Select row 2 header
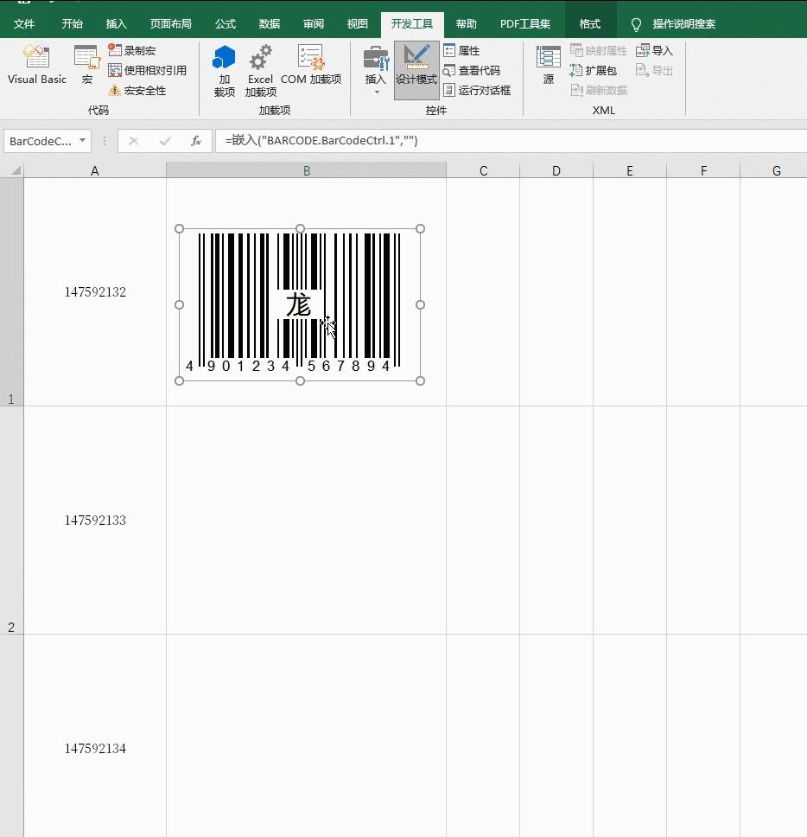The image size is (807, 837). [12, 520]
